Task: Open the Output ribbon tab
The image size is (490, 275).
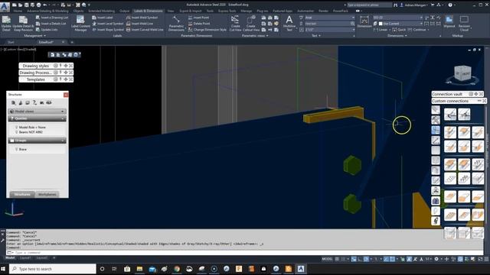Action: tap(124, 11)
